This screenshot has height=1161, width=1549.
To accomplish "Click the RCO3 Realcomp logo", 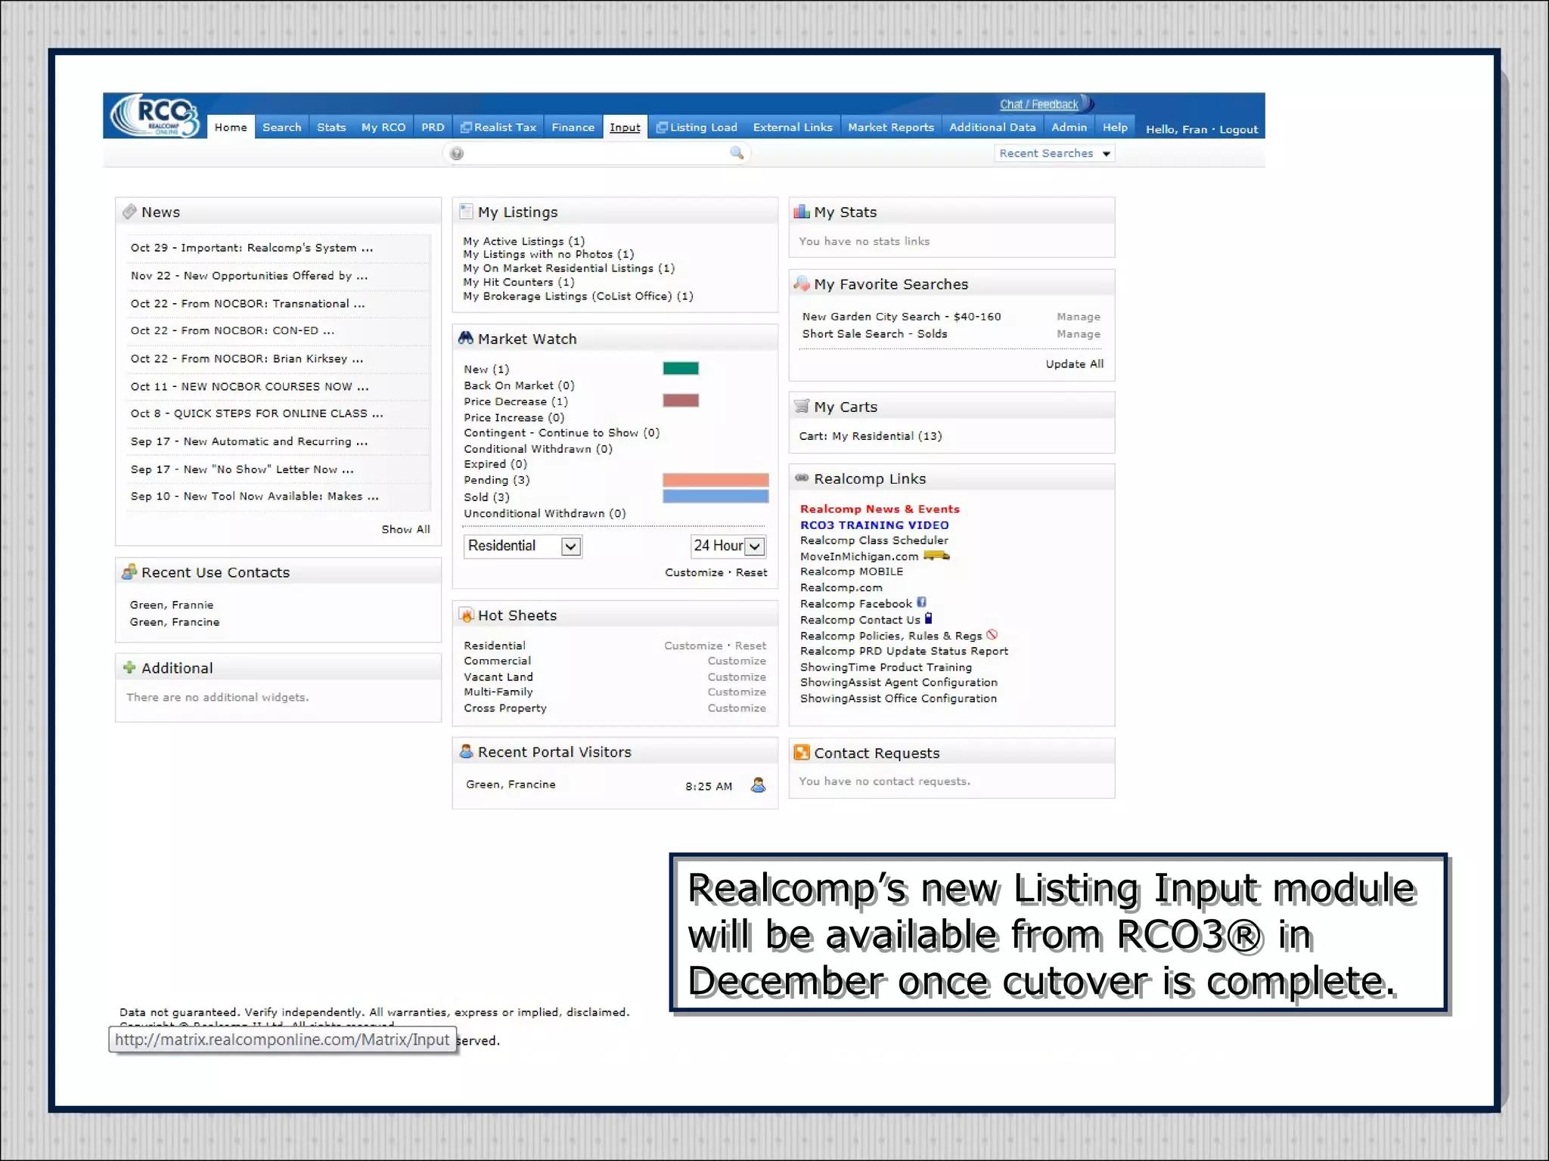I will (155, 116).
